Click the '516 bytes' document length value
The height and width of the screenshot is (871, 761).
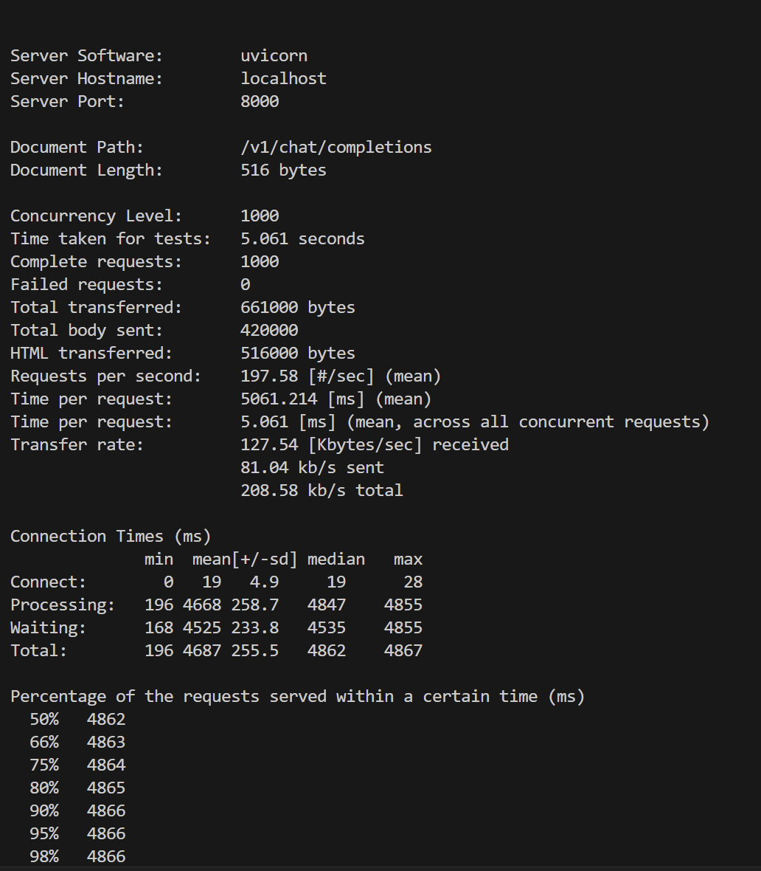[283, 171]
